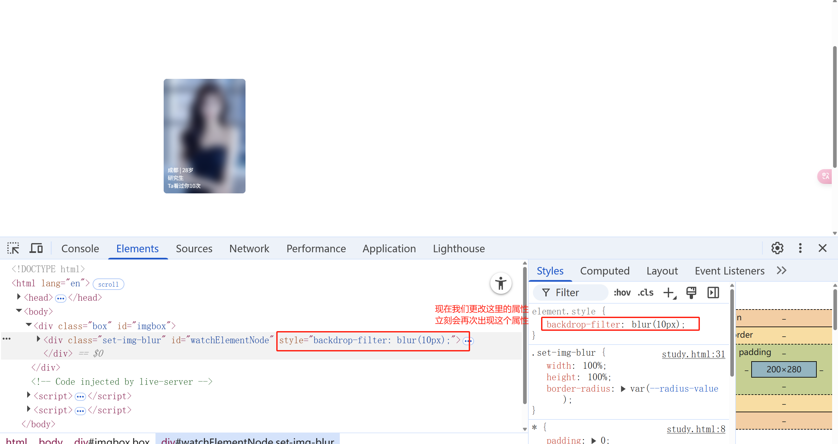This screenshot has width=838, height=444.
Task: Open the DevTools three-dot customize menu
Action: click(800, 248)
